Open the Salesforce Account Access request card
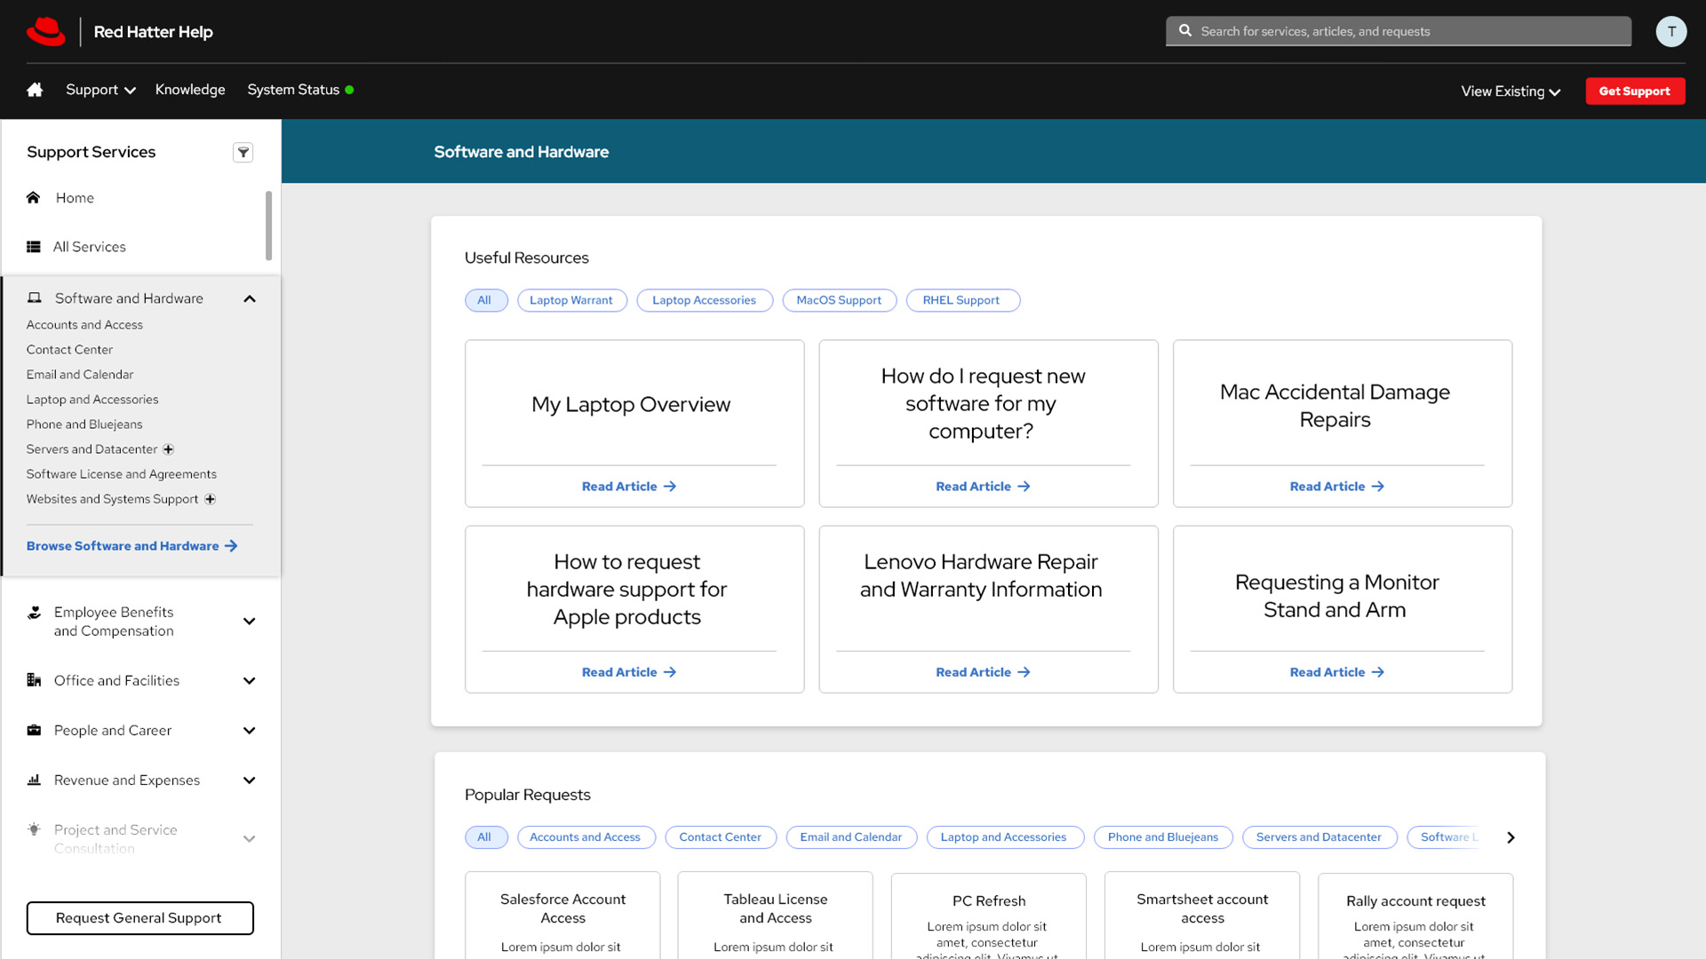The image size is (1706, 959). 562,915
